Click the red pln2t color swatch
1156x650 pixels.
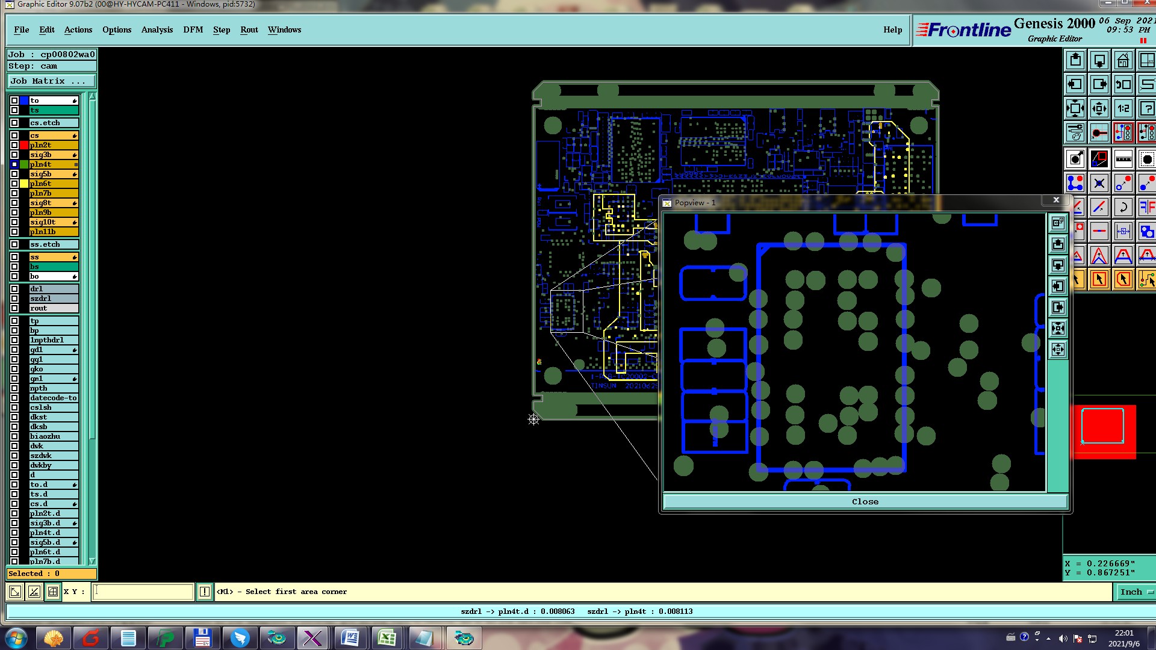click(24, 145)
